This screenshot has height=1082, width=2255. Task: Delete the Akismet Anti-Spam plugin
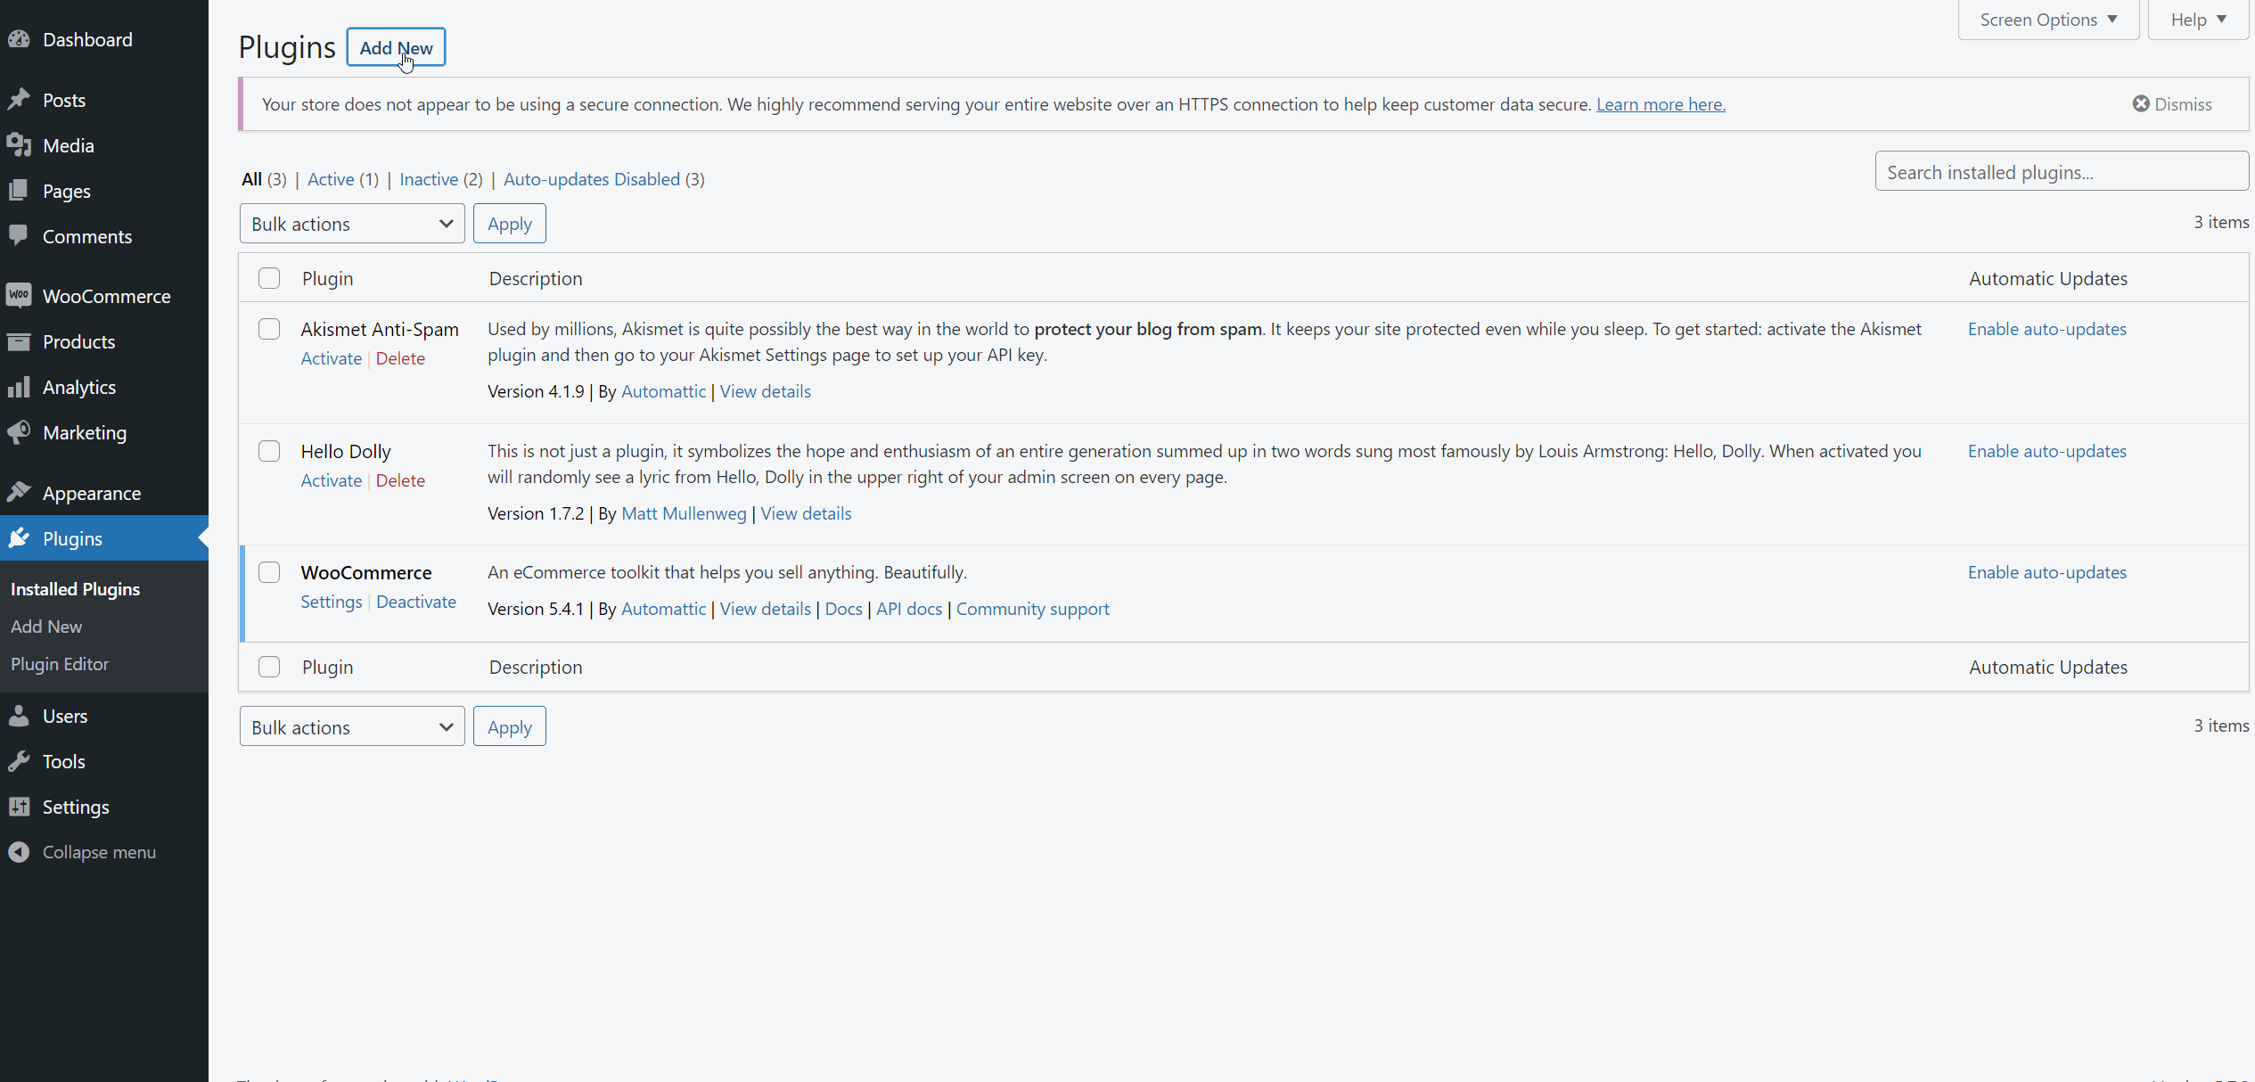(x=400, y=358)
